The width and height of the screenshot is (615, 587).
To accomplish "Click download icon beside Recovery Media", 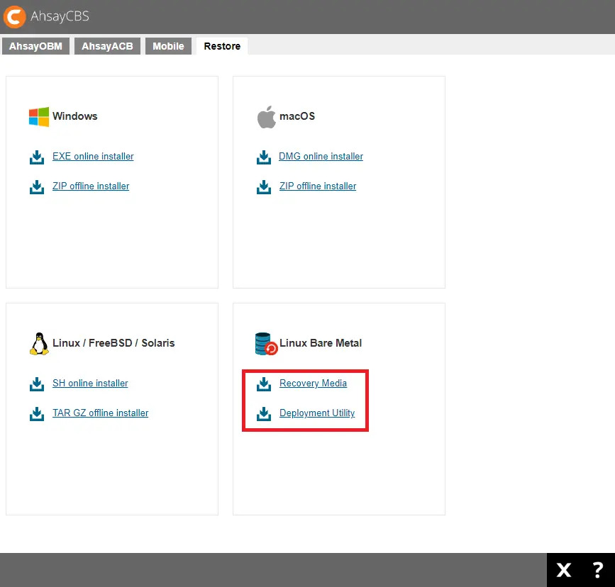I will (264, 384).
